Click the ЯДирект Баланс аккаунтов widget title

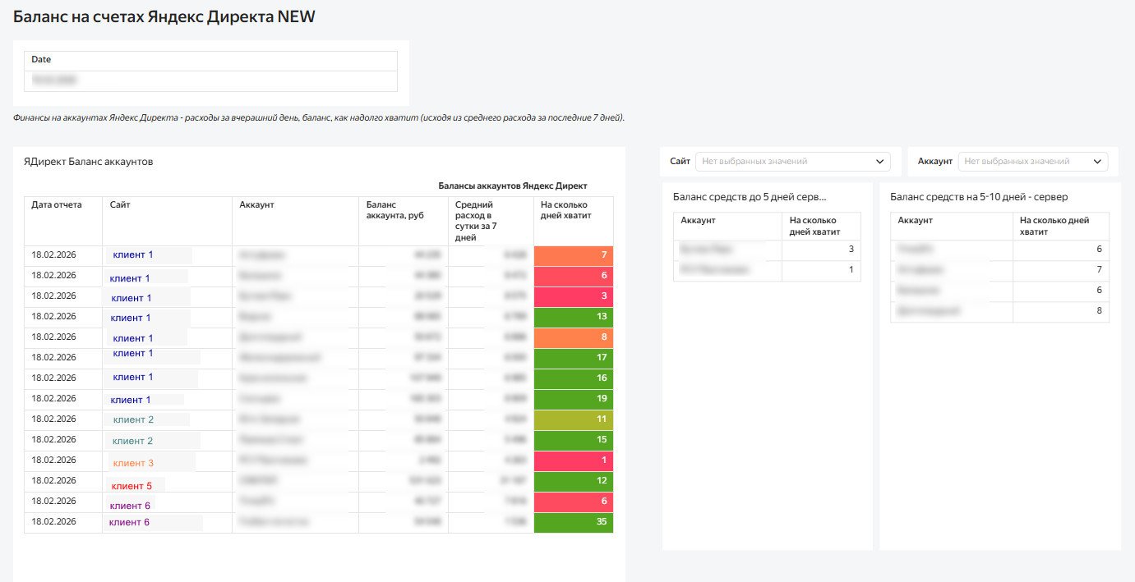coord(89,162)
